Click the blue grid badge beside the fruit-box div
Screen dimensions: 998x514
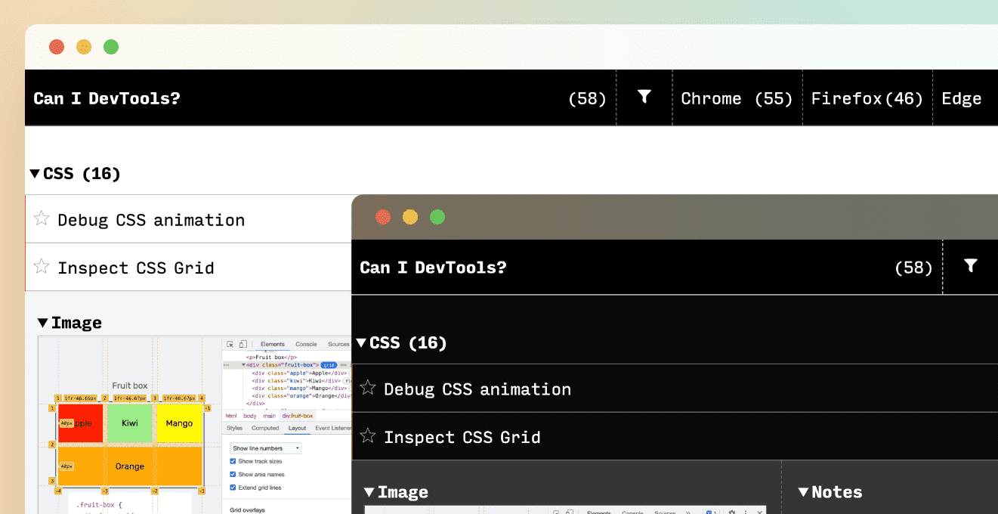pyautogui.click(x=329, y=365)
